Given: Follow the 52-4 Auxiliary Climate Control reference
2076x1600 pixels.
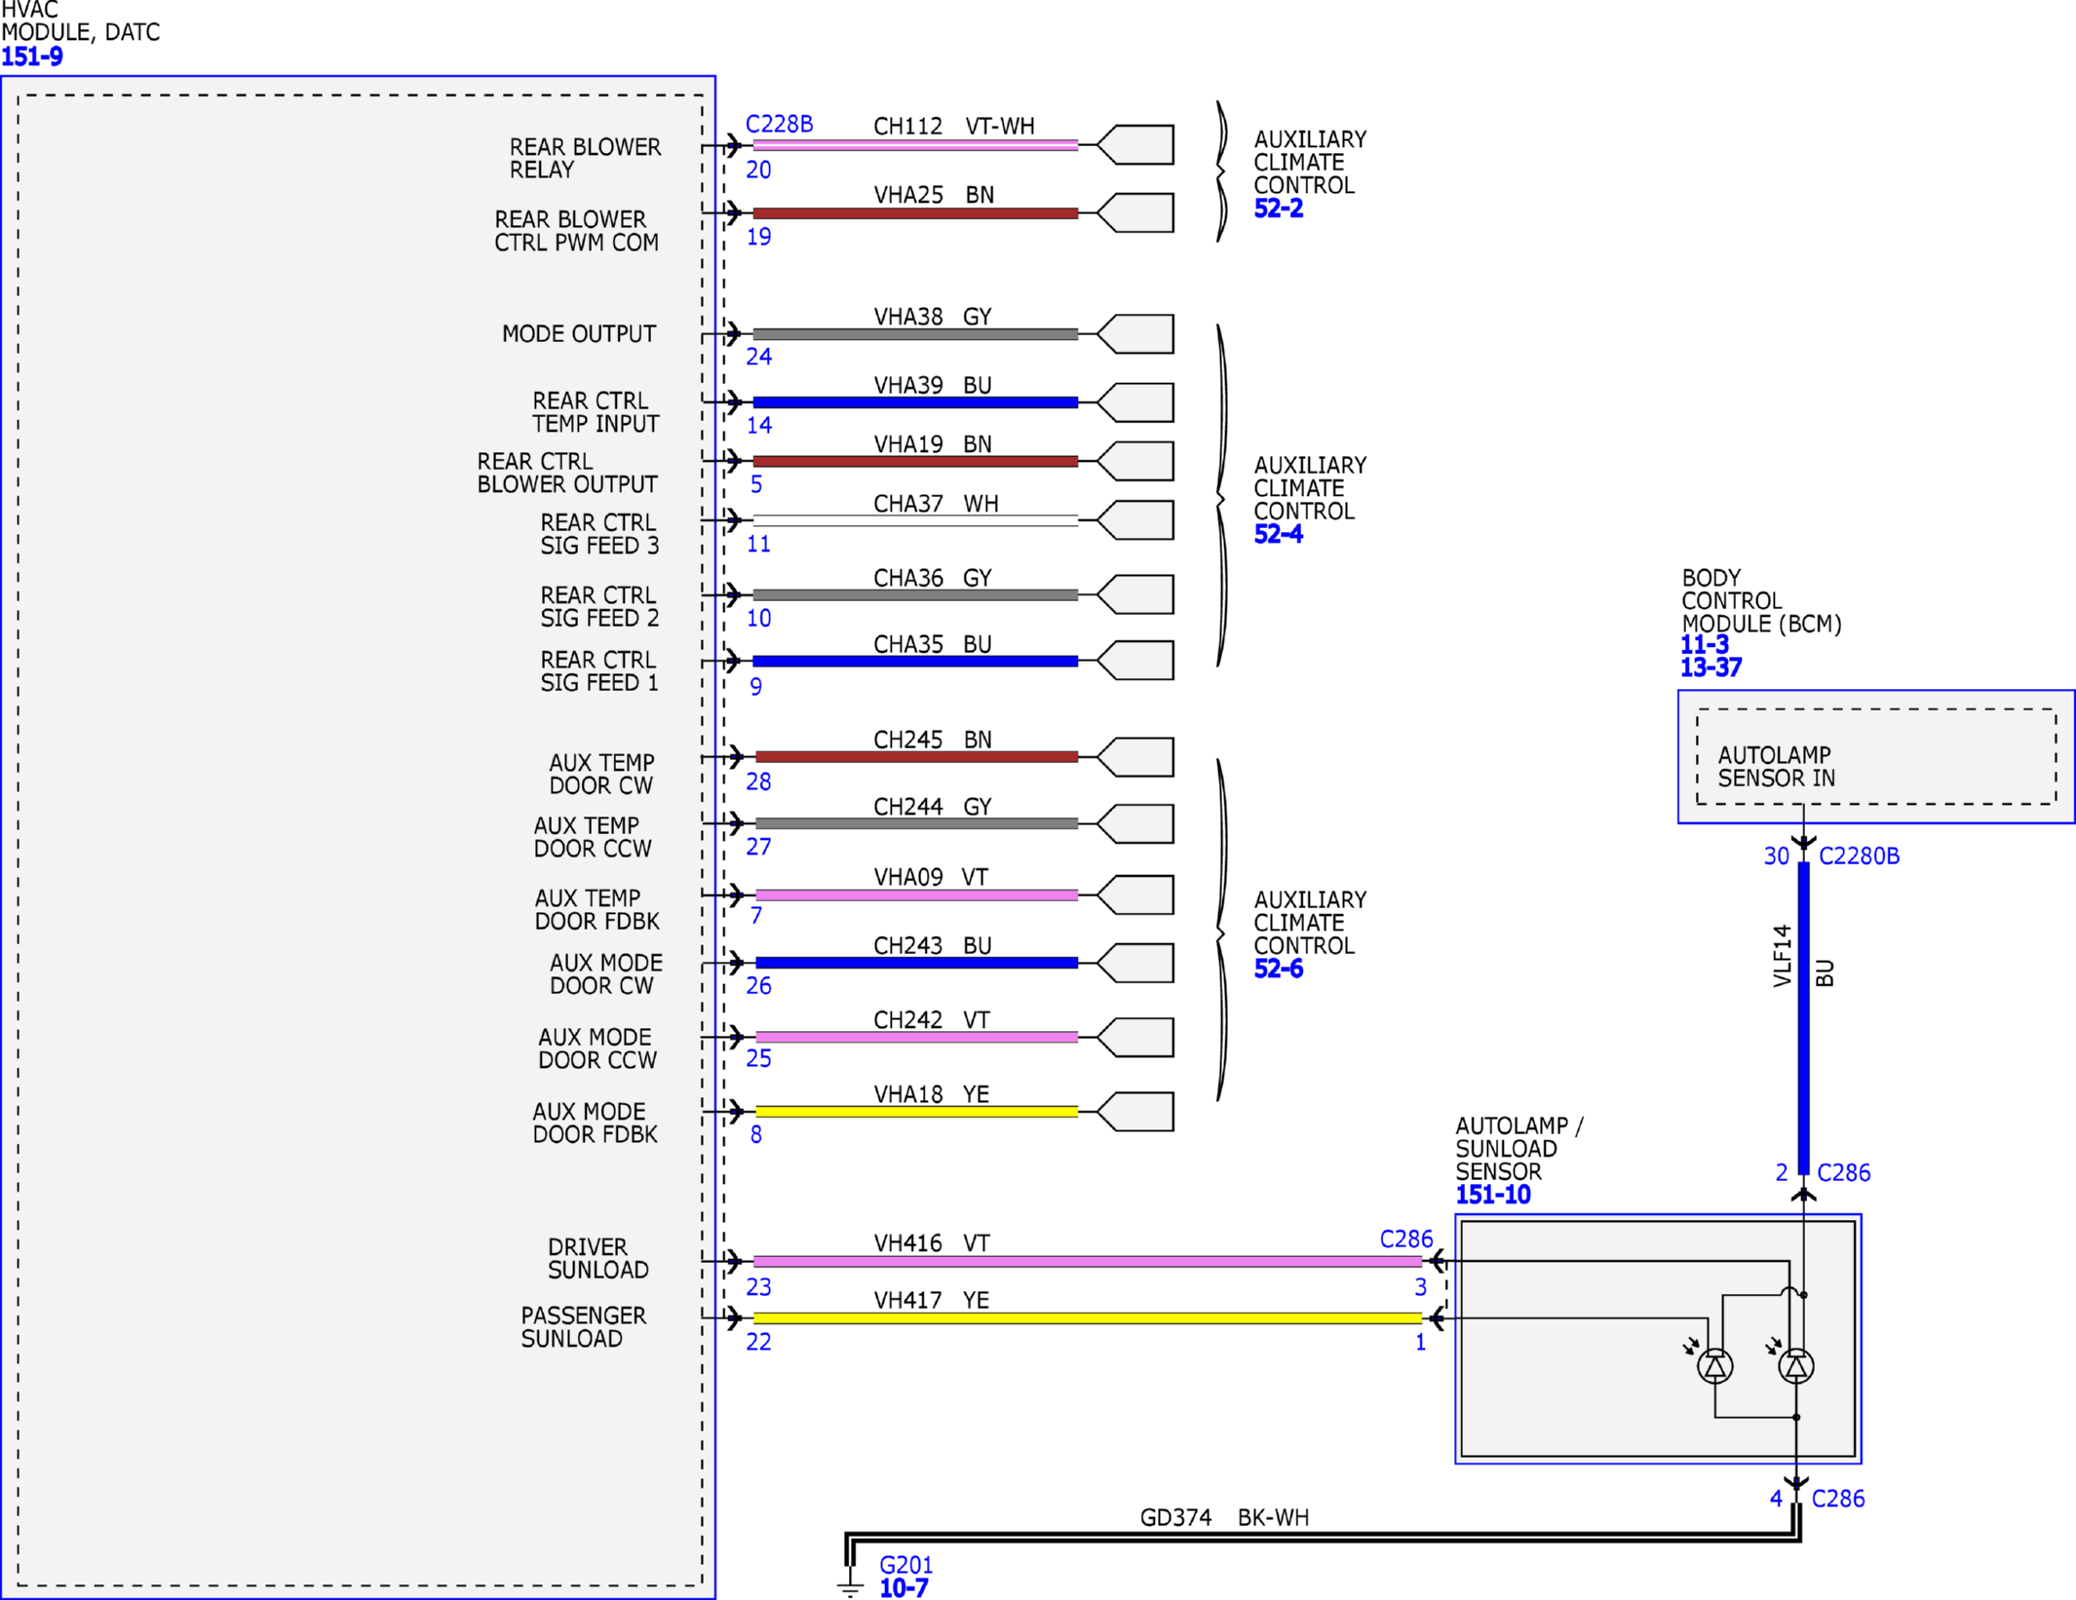Looking at the screenshot, I should tap(1278, 534).
